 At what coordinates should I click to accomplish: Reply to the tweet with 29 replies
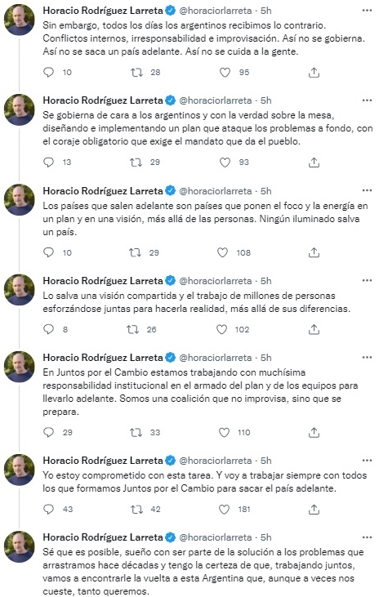49,432
